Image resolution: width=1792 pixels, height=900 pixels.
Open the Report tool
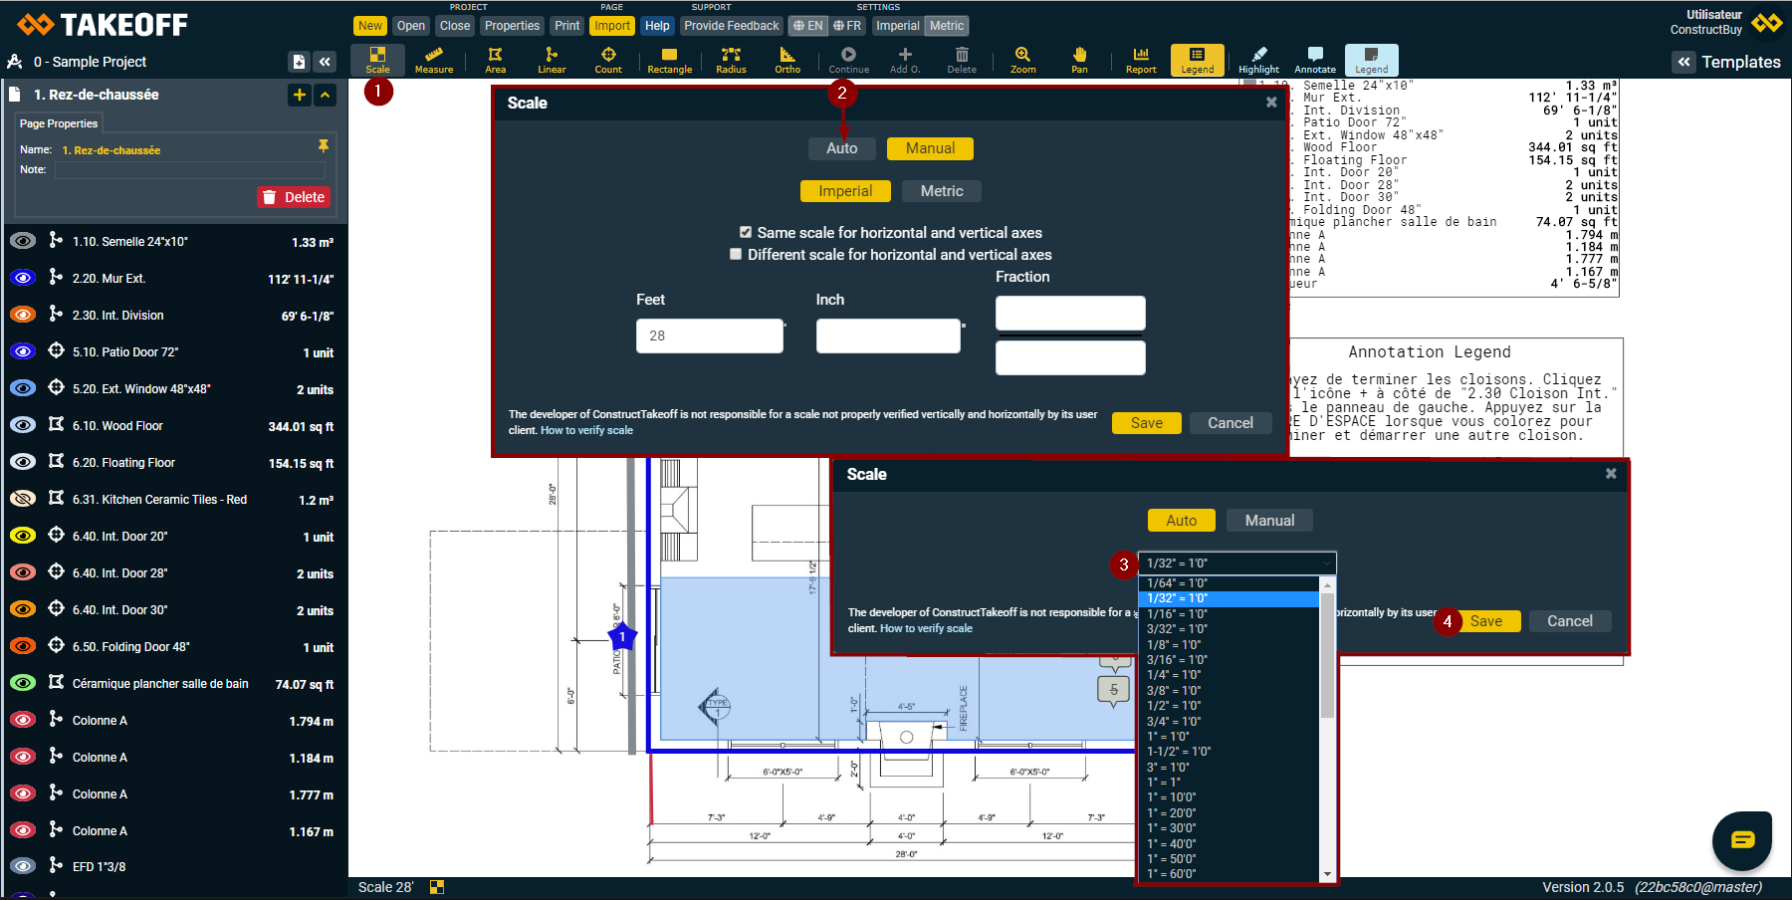[x=1141, y=60]
